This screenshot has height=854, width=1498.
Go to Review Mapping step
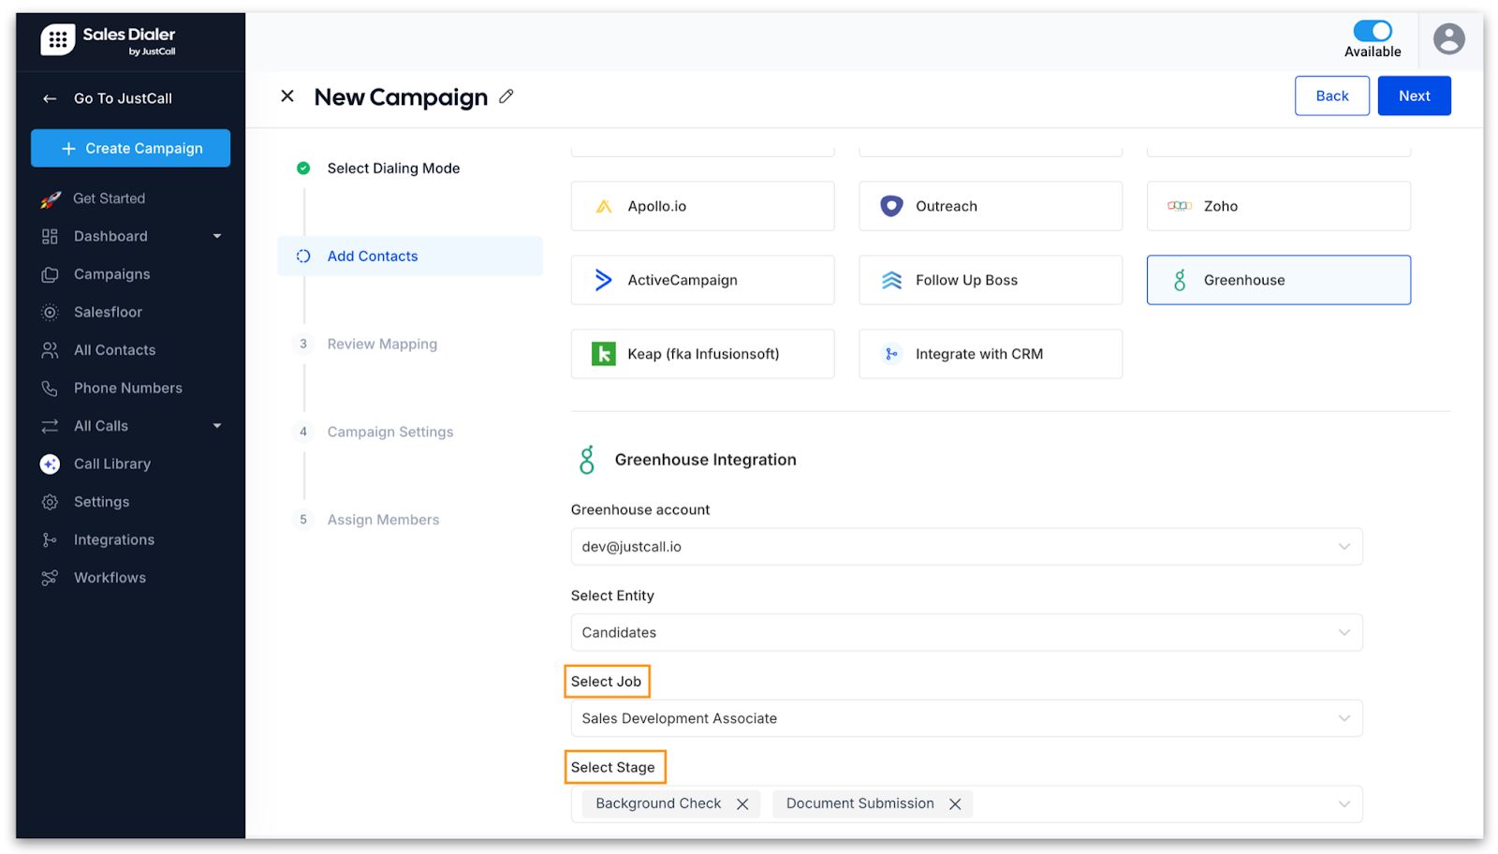point(382,344)
